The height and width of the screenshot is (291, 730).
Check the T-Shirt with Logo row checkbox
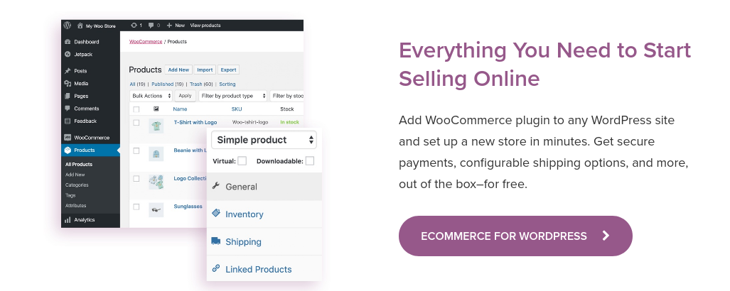pos(136,123)
